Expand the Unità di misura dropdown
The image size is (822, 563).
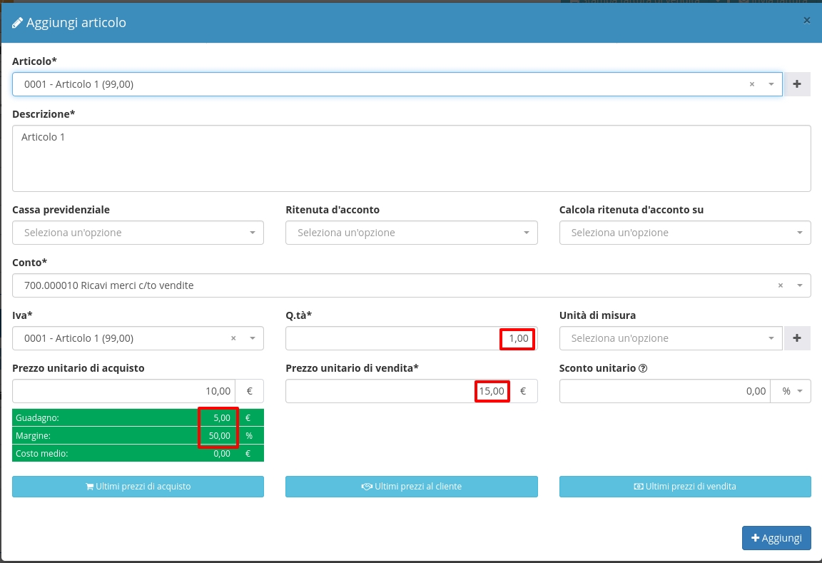pos(670,338)
